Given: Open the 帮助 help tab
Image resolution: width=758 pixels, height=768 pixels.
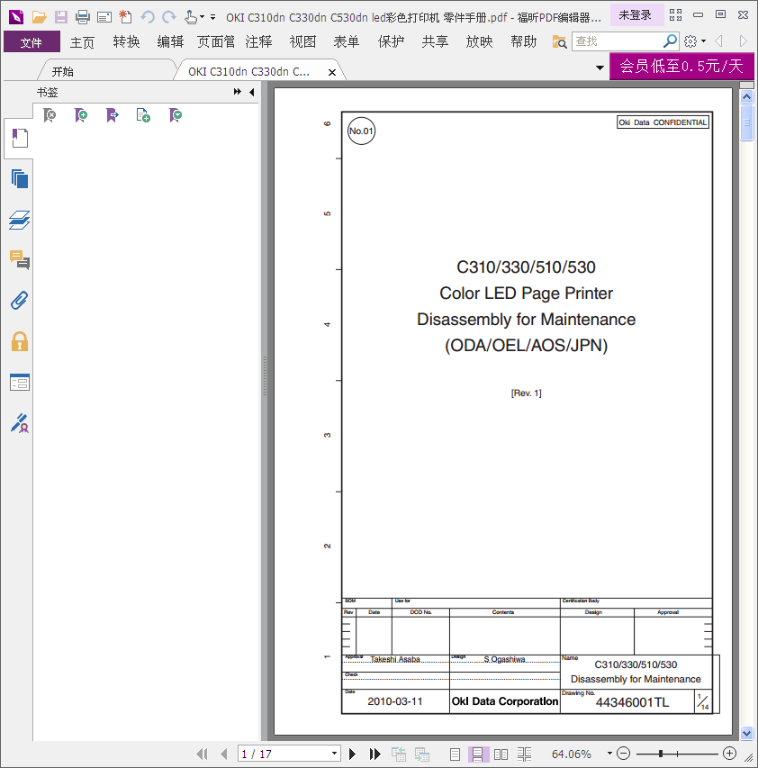Looking at the screenshot, I should tap(523, 42).
